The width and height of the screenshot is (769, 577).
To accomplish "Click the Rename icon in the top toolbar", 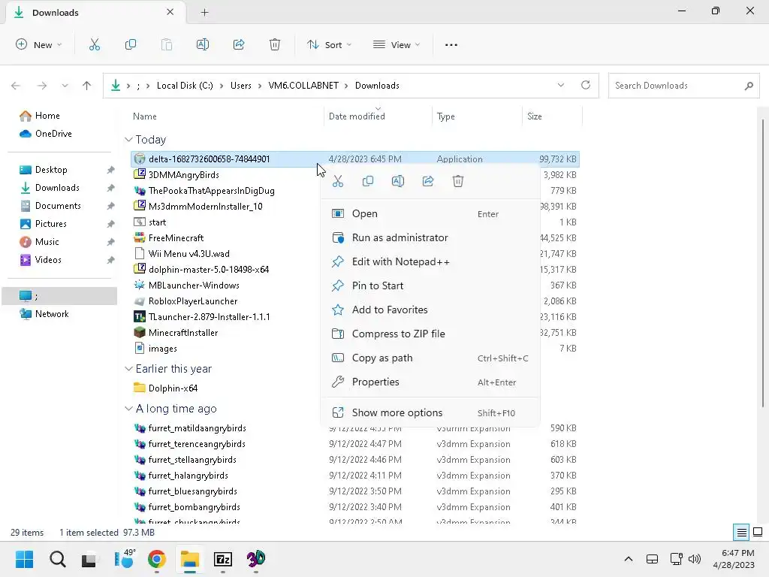I will point(203,44).
